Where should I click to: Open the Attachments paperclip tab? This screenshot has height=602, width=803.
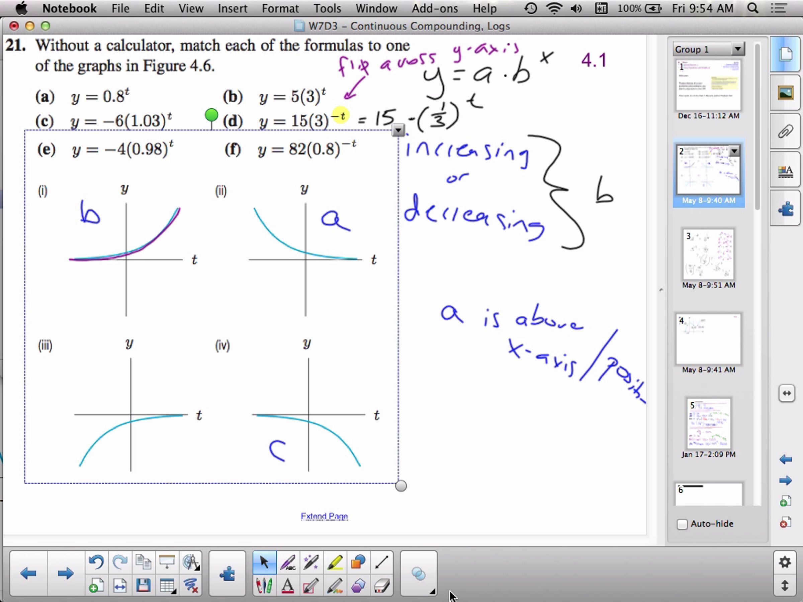pyautogui.click(x=786, y=131)
